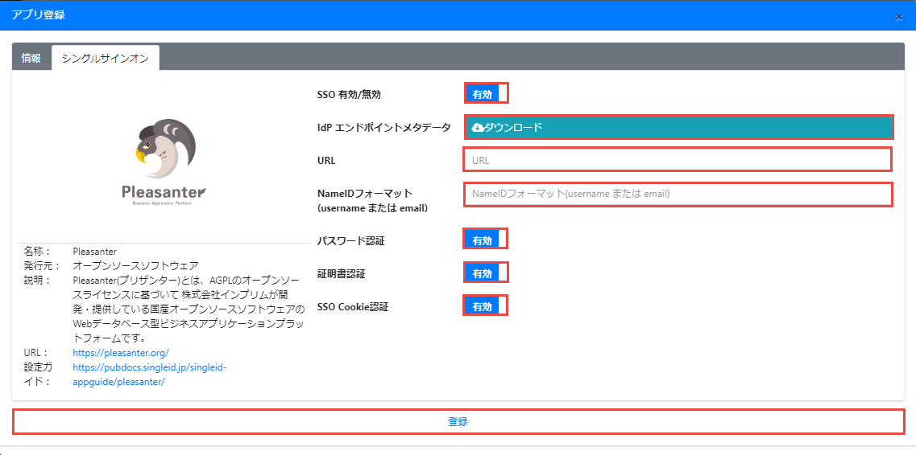Click the パスワード認証 label
916x455 pixels.
click(350, 240)
